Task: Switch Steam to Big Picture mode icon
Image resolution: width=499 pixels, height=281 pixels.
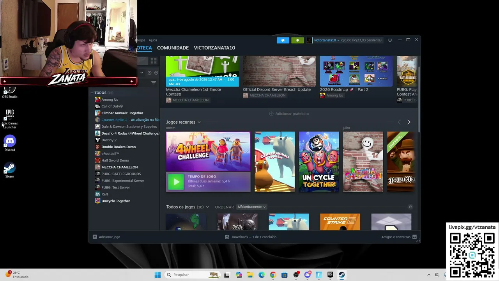Action: pyautogui.click(x=389, y=40)
